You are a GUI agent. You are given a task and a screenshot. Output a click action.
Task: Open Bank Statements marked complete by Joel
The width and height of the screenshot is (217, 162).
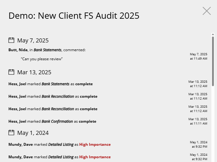(55, 84)
